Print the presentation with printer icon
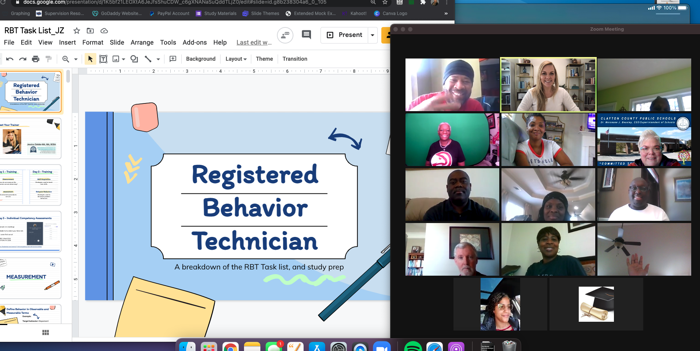This screenshot has height=351, width=700. 36,59
